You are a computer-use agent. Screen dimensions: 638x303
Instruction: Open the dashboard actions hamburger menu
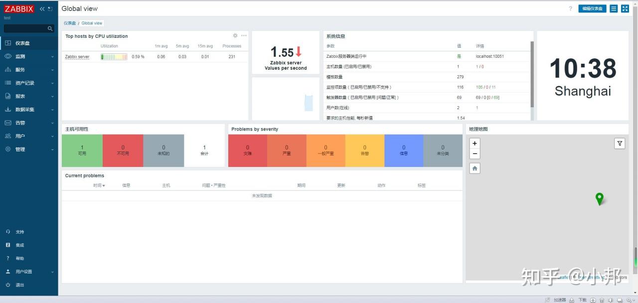click(x=614, y=8)
